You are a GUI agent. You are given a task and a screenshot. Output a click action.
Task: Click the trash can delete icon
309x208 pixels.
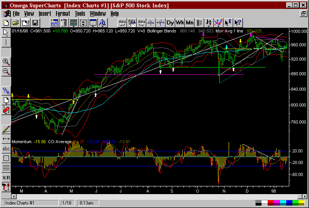coord(64,23)
